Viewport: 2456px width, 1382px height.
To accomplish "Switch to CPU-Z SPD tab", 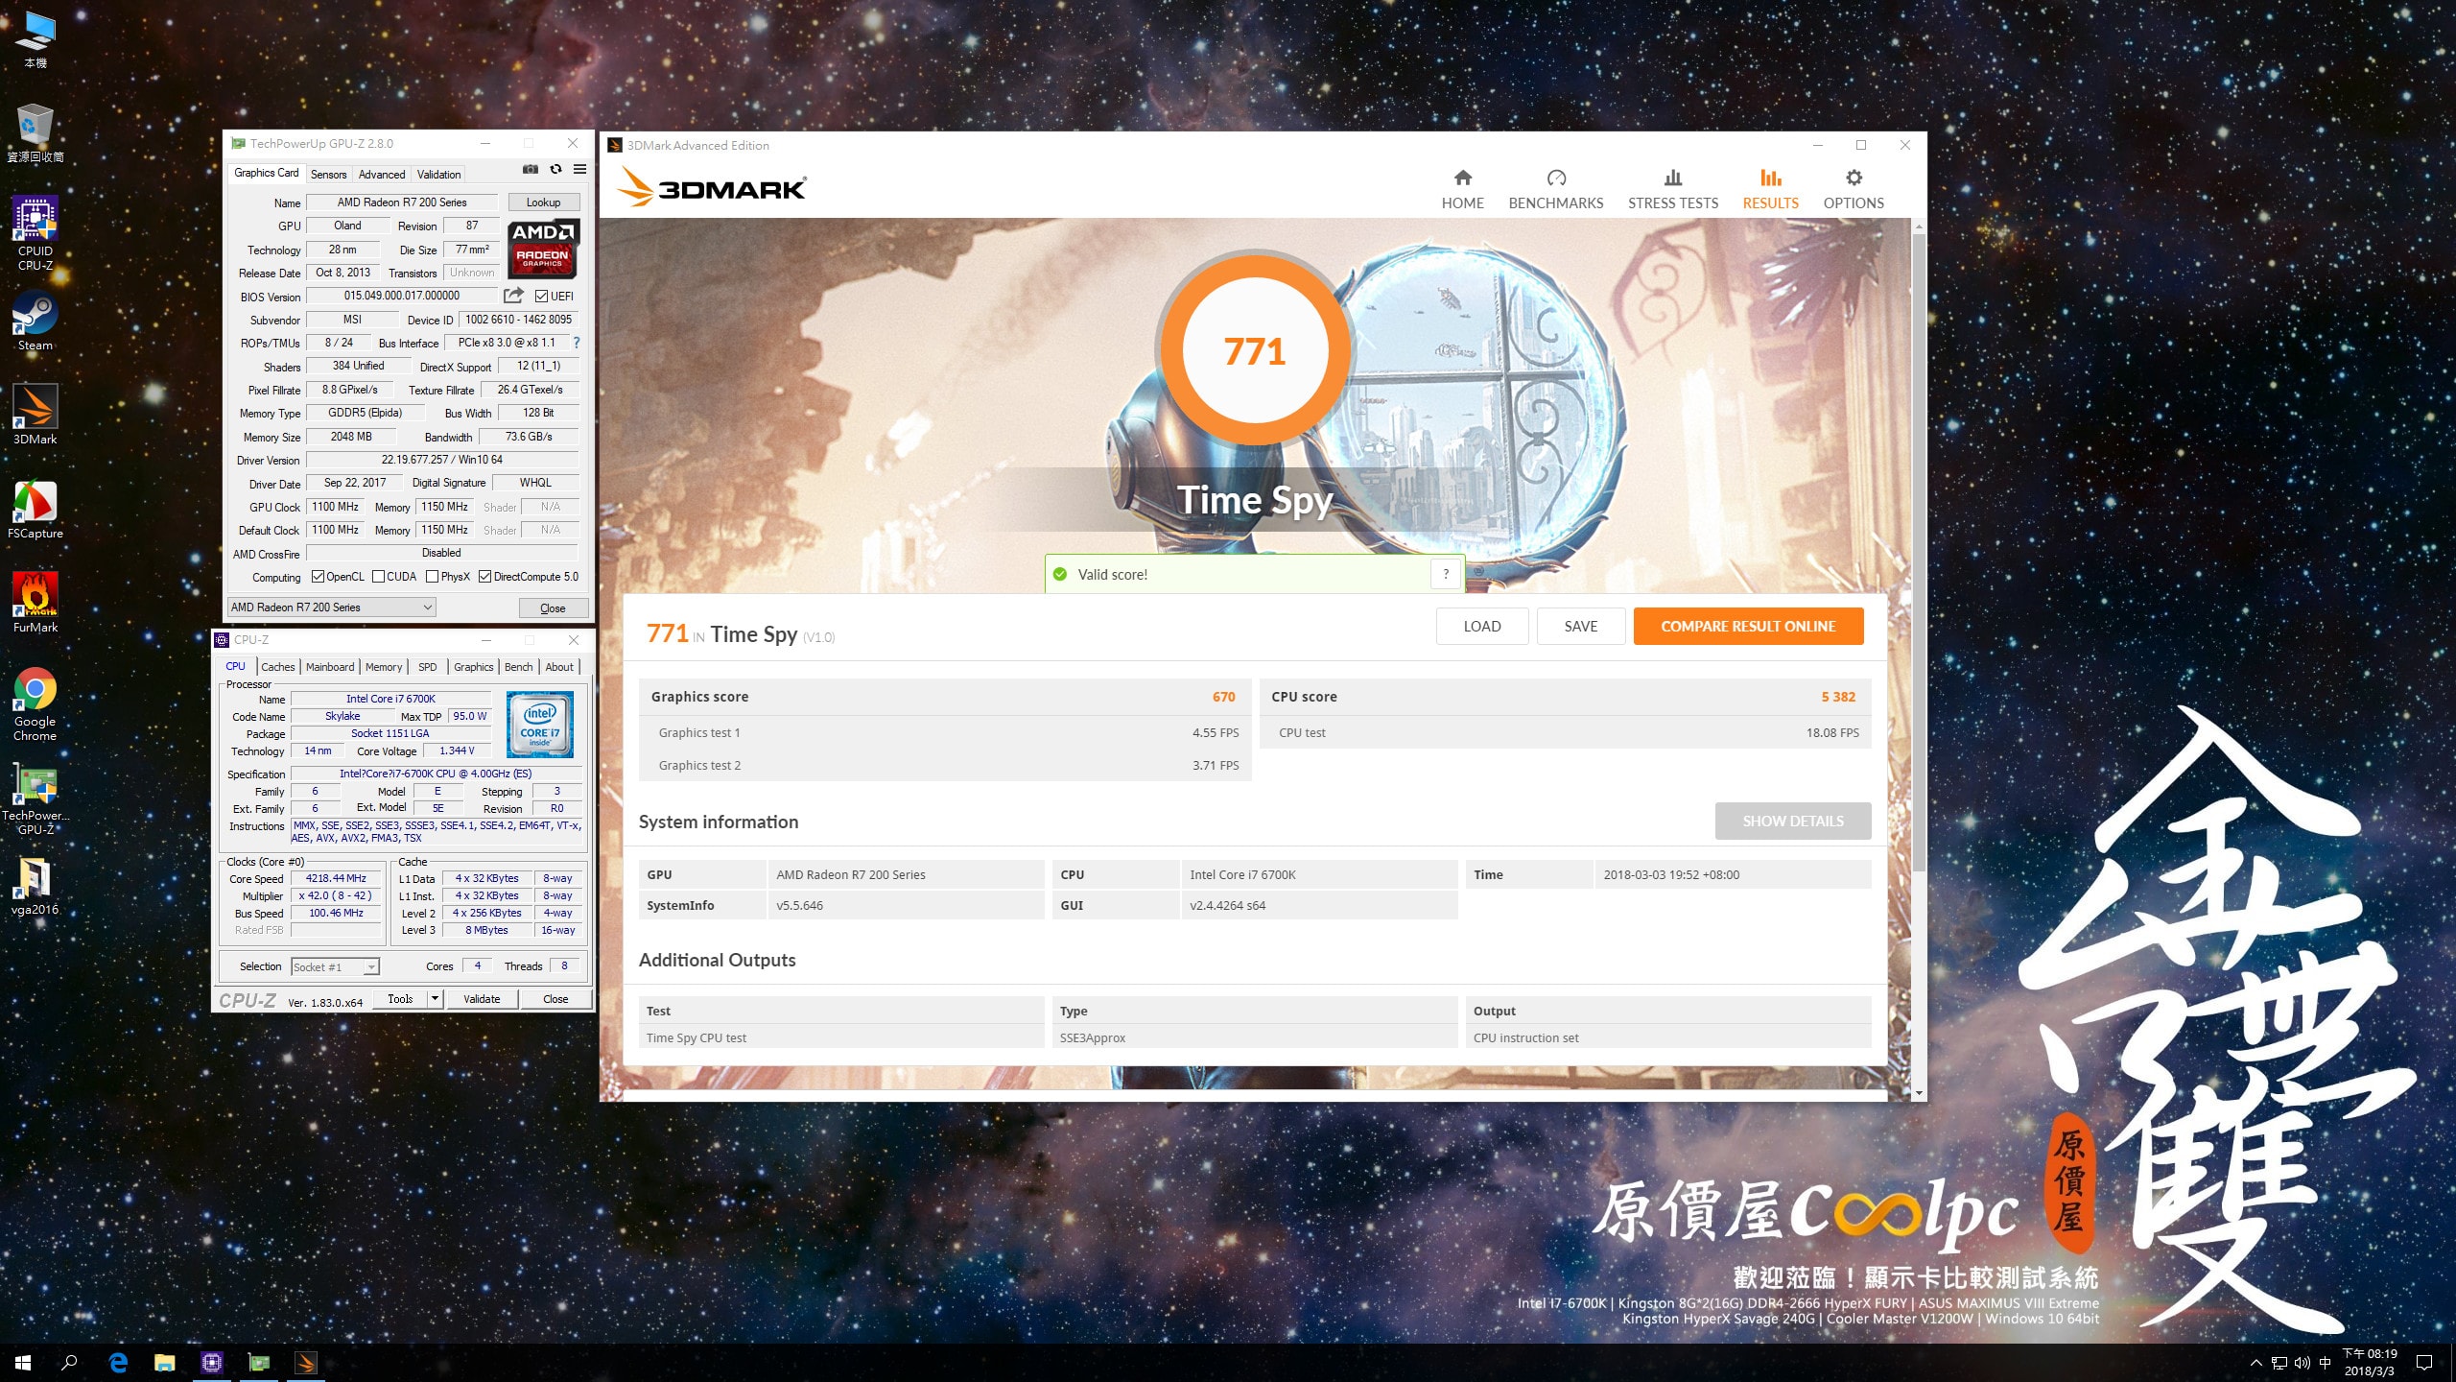I will [428, 667].
